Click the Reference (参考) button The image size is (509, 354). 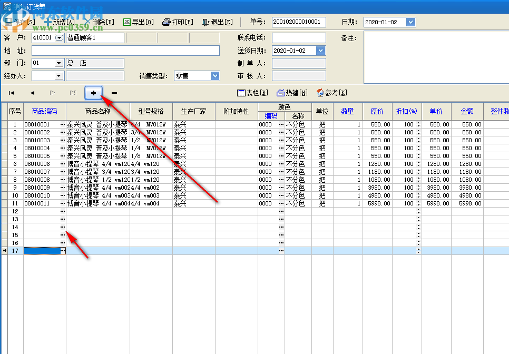pyautogui.click(x=332, y=93)
